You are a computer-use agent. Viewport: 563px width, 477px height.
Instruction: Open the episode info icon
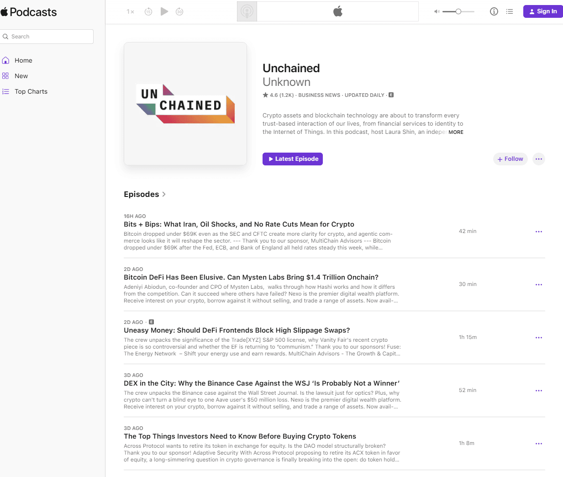point(494,11)
